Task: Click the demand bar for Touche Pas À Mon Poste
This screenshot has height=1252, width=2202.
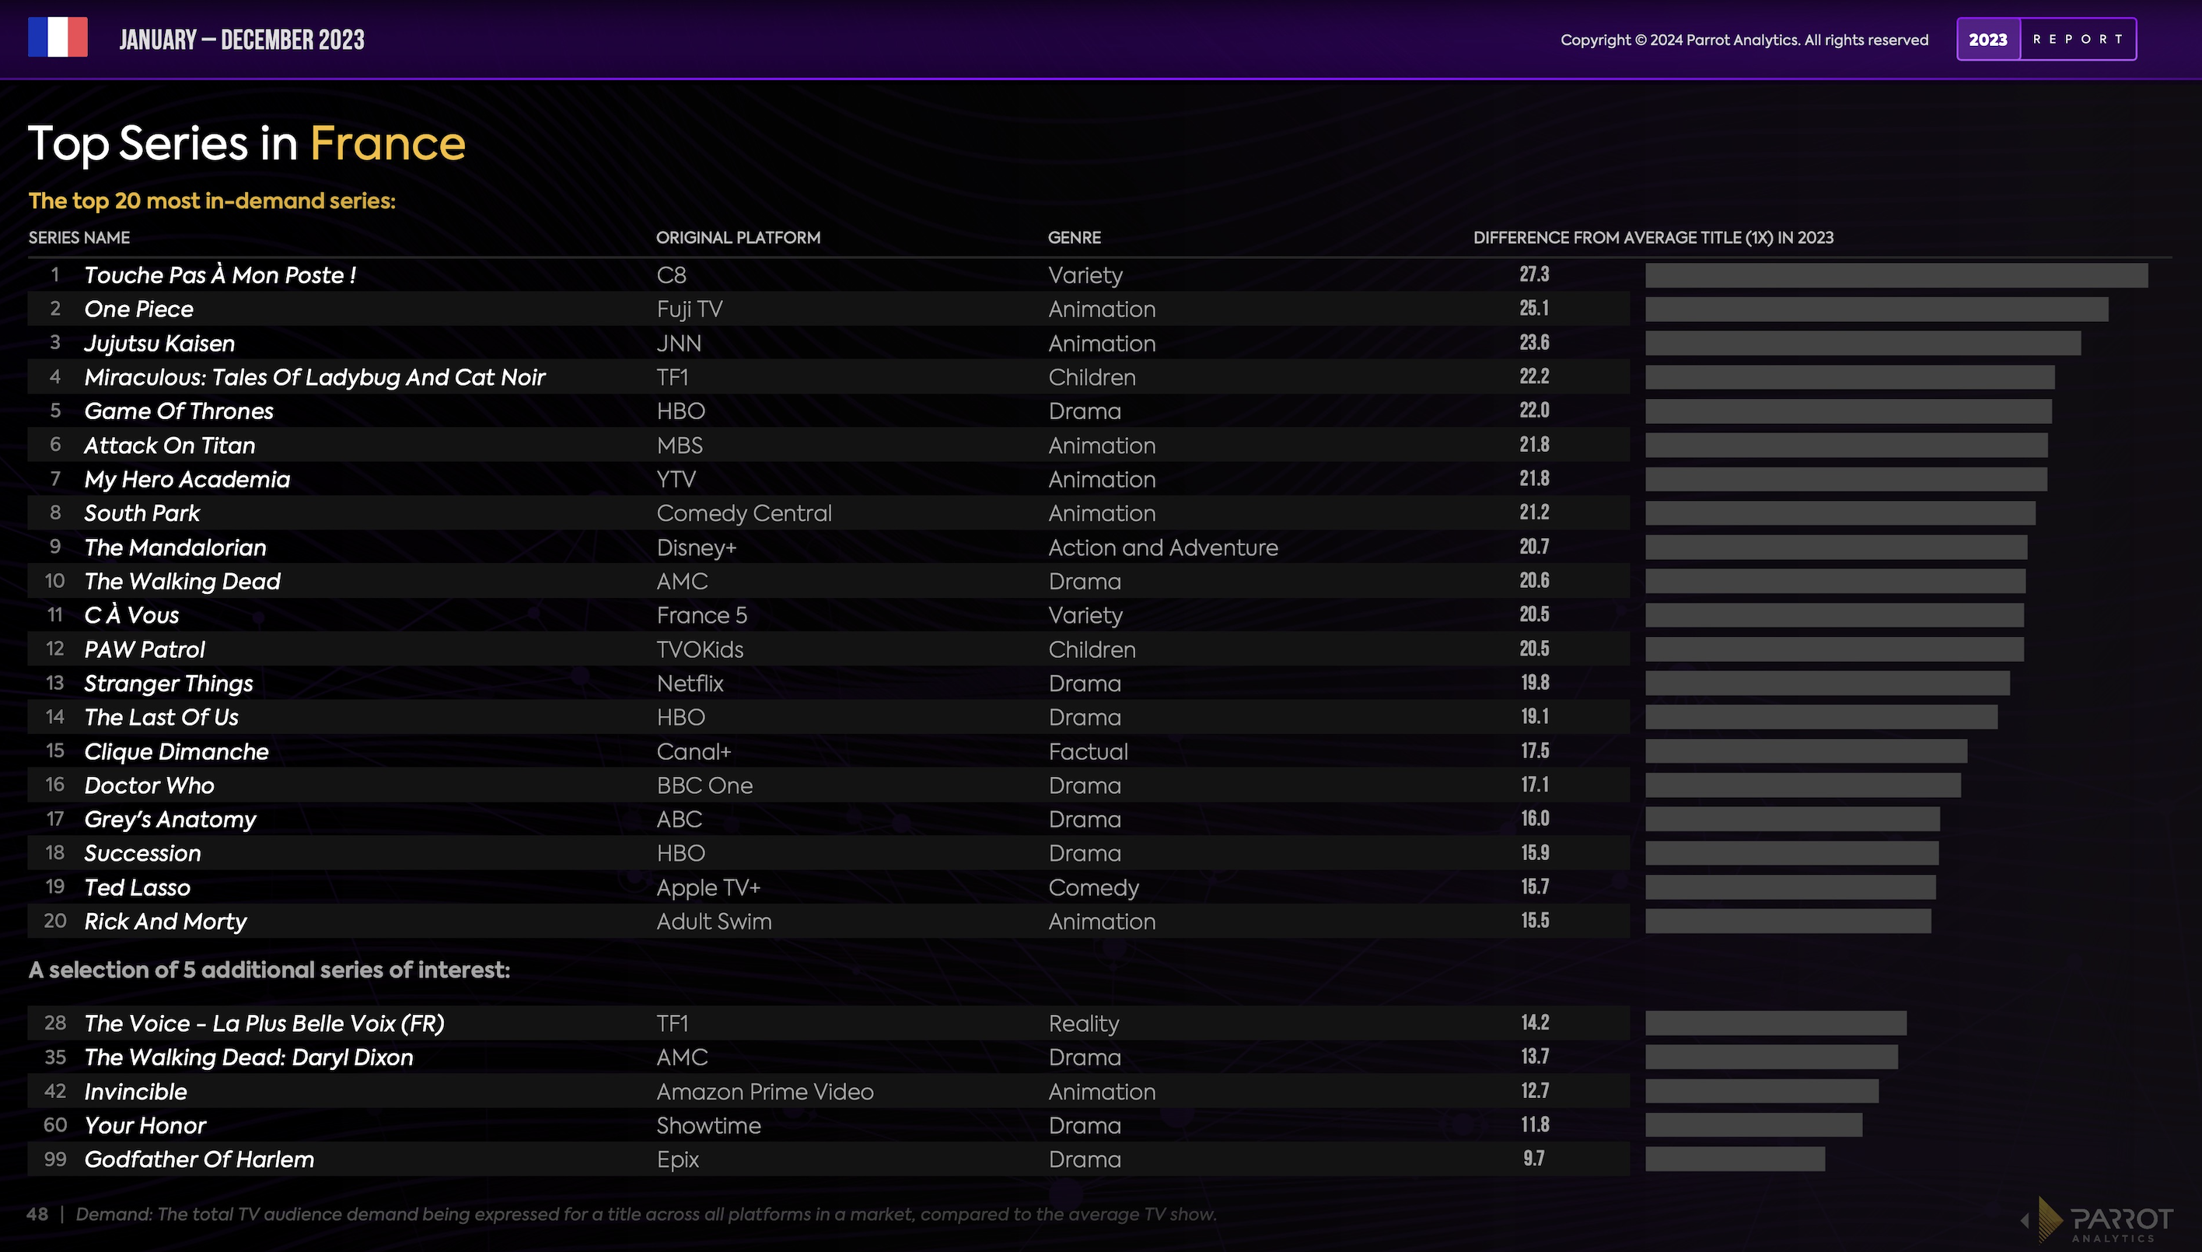Action: (x=1896, y=275)
